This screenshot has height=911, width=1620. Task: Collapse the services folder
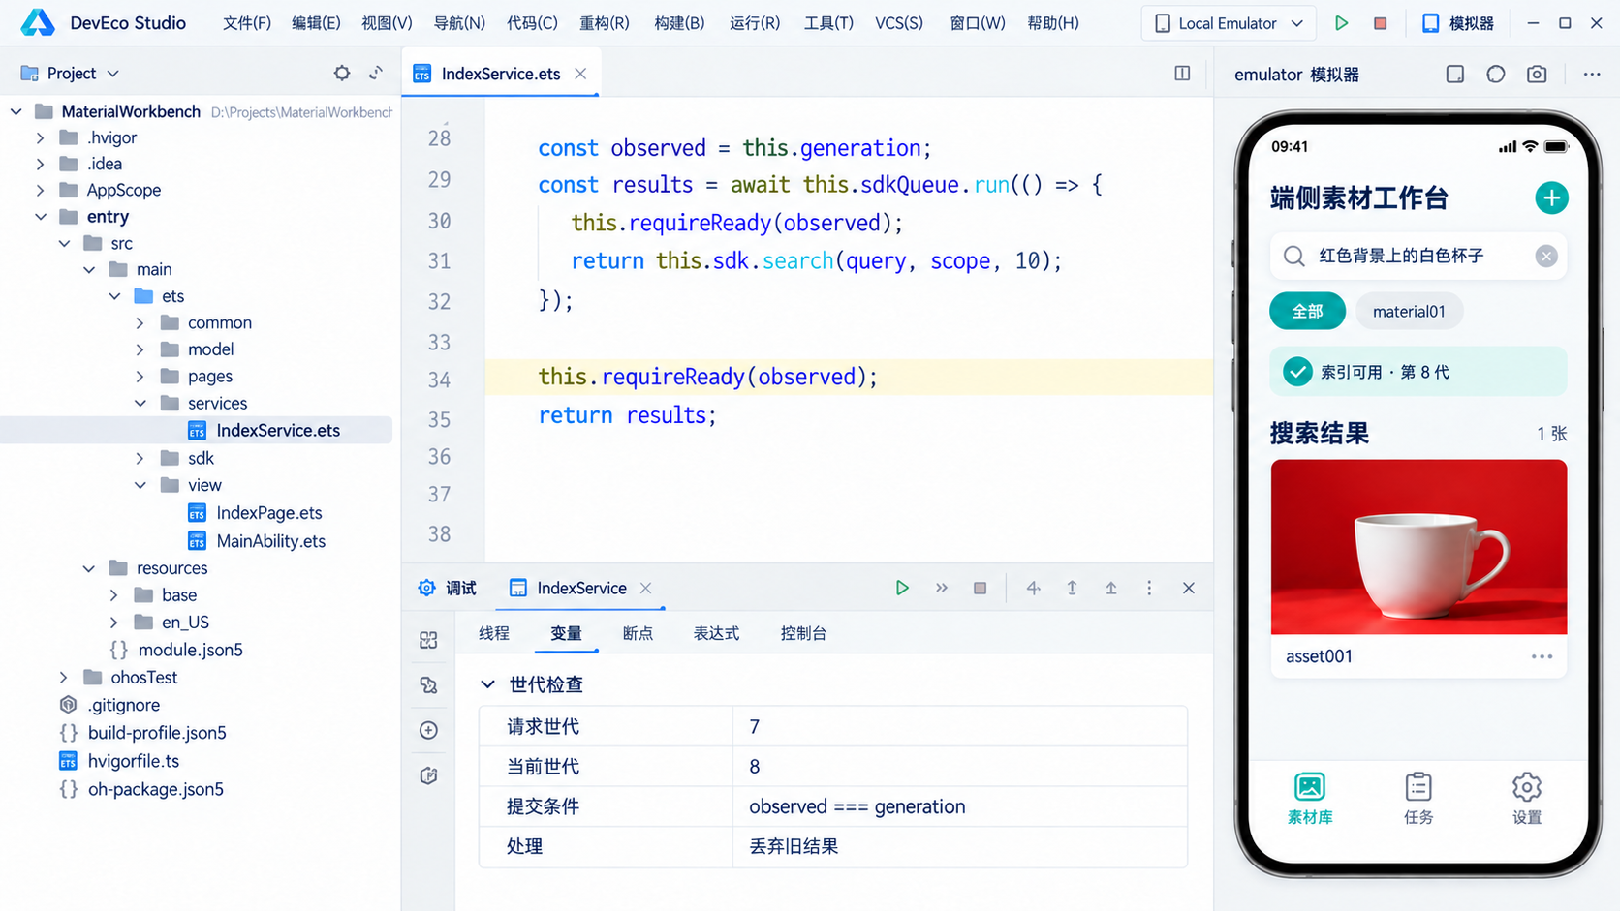pos(140,403)
